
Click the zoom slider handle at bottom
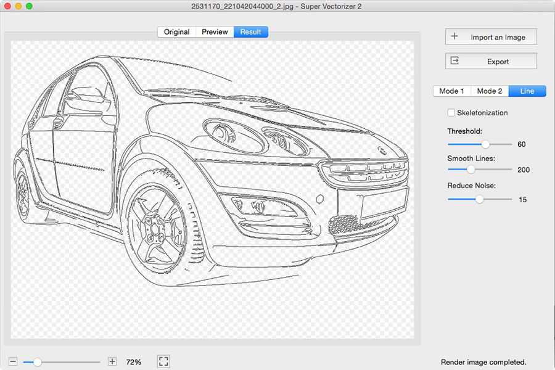[38, 362]
